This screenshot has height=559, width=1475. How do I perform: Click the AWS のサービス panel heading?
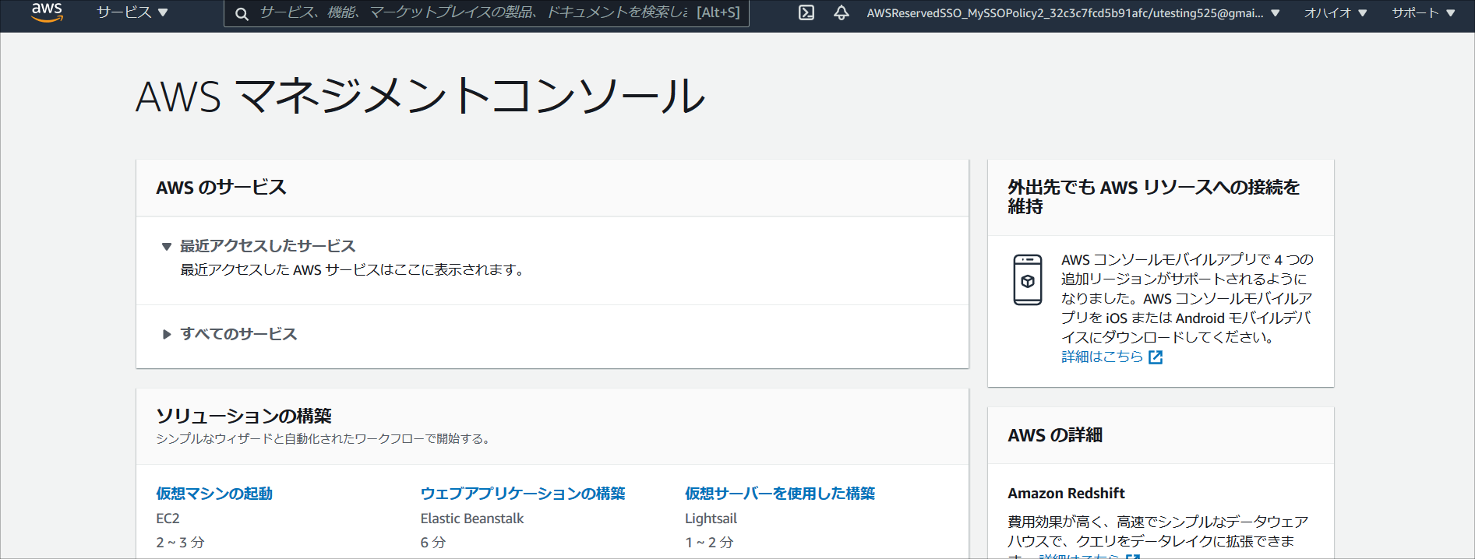221,188
